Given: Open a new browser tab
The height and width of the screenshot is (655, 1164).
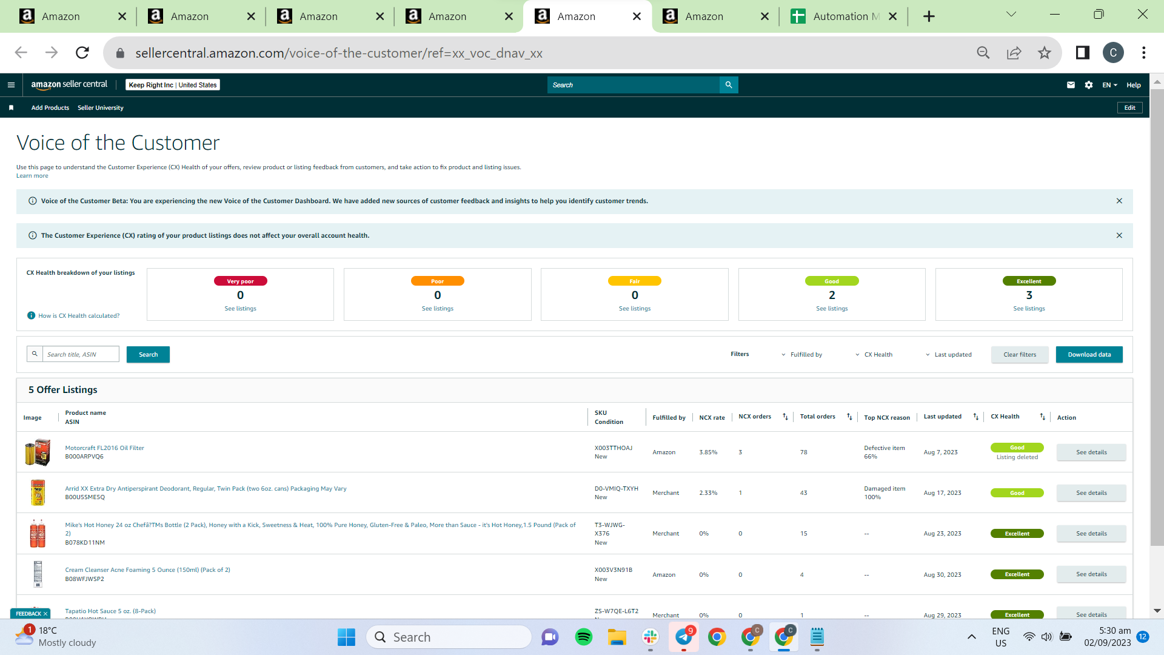Looking at the screenshot, I should pyautogui.click(x=929, y=16).
